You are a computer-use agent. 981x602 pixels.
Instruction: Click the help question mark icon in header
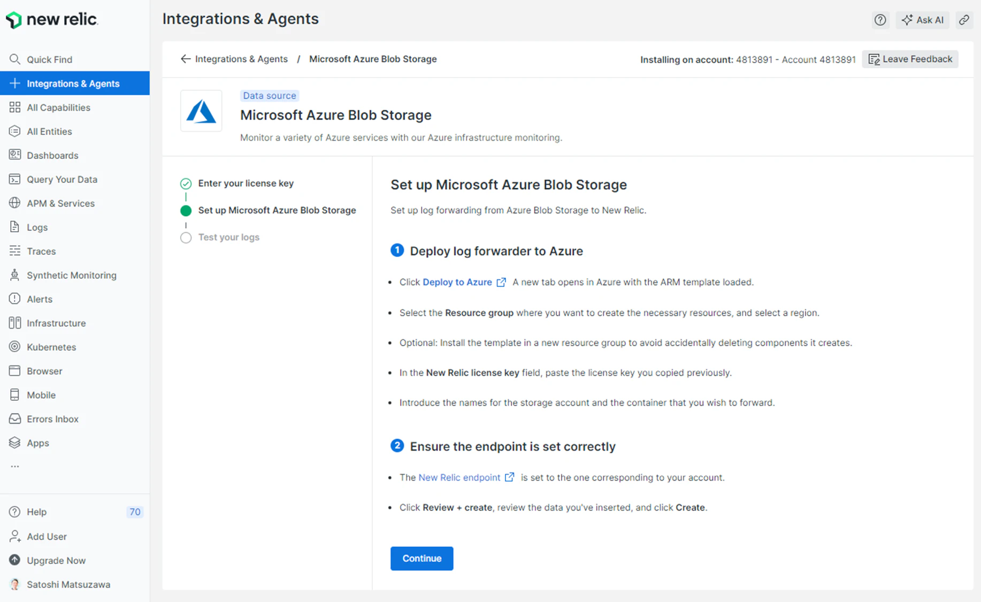(x=880, y=20)
